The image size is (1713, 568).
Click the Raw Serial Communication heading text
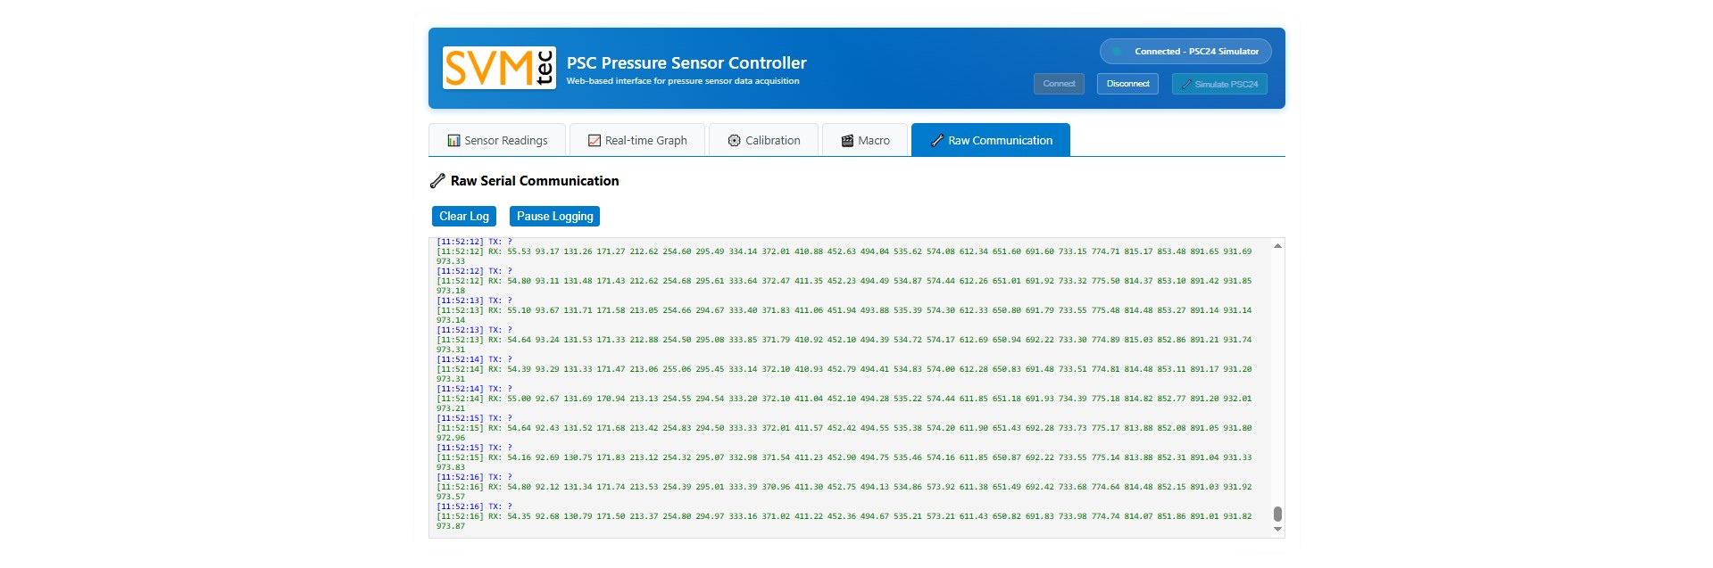click(x=535, y=181)
